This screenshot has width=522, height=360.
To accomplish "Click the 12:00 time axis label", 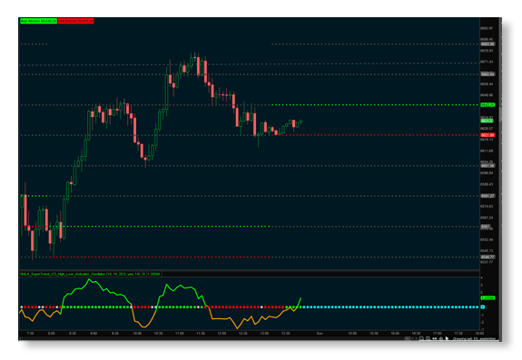I will click(x=222, y=333).
